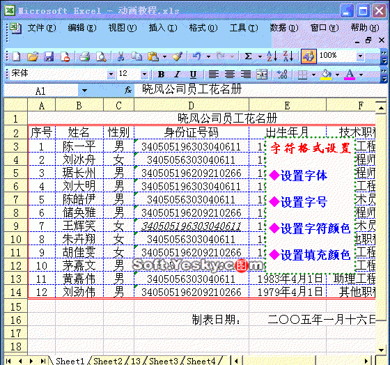Sort descending Z to A
This screenshot has height=365, width=390.
(x=288, y=56)
